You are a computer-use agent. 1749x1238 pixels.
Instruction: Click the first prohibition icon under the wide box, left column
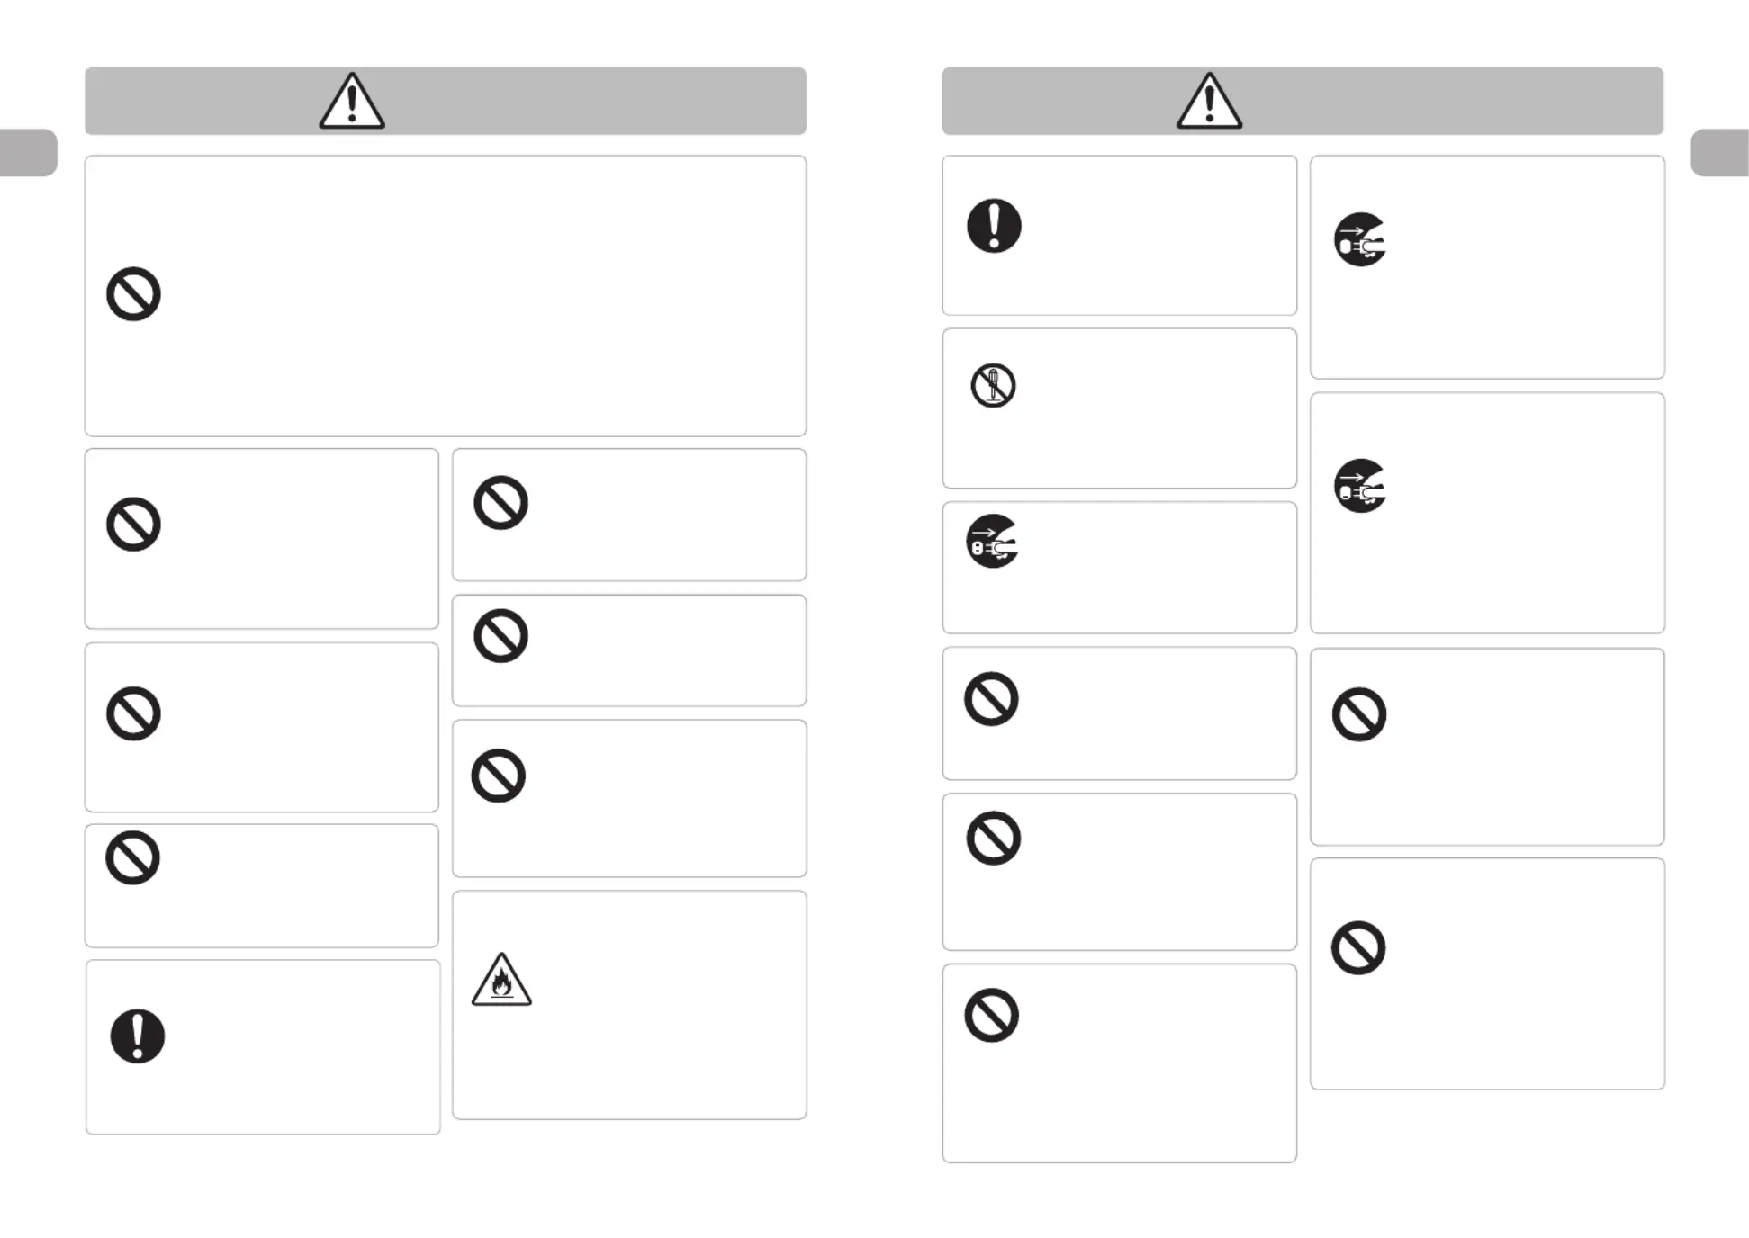(133, 524)
